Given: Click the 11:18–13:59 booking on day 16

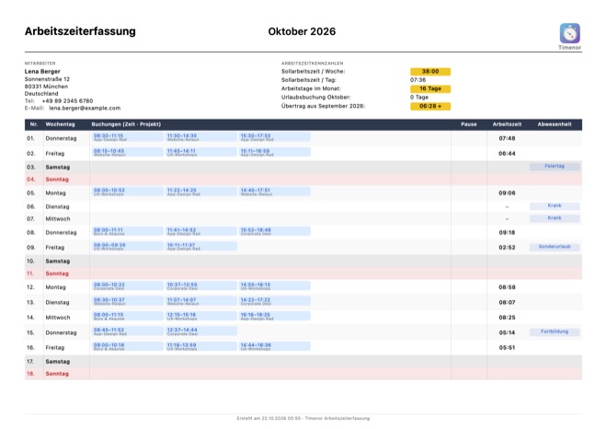Looking at the screenshot, I should pyautogui.click(x=201, y=346).
